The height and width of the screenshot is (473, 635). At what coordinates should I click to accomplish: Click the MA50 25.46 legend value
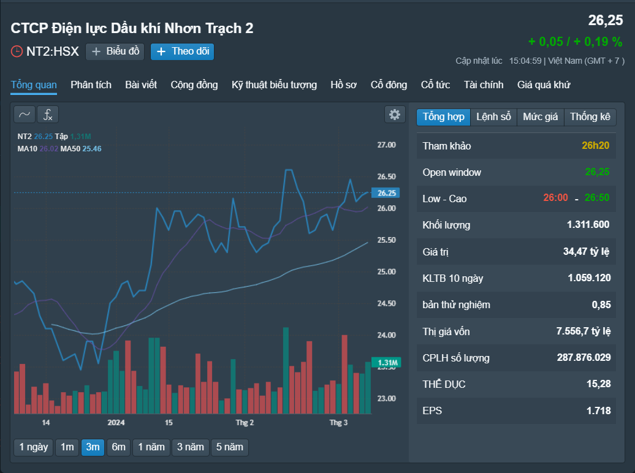click(x=92, y=149)
